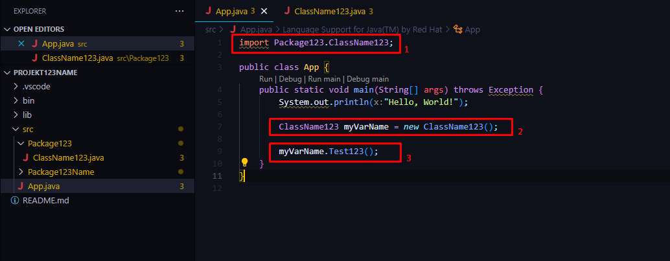Expand the .vscode folder
670x261 pixels.
pyautogui.click(x=16, y=86)
